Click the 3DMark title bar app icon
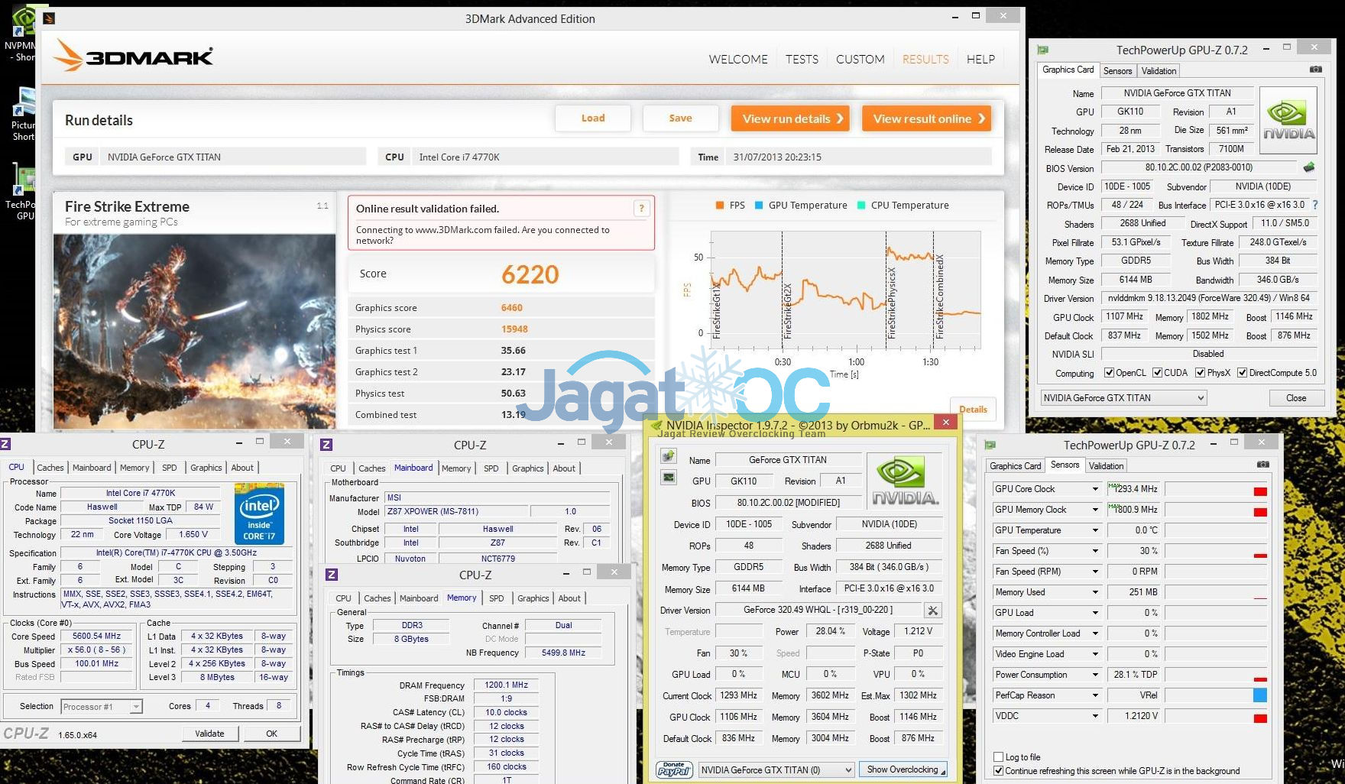The width and height of the screenshot is (1345, 784). 49,18
